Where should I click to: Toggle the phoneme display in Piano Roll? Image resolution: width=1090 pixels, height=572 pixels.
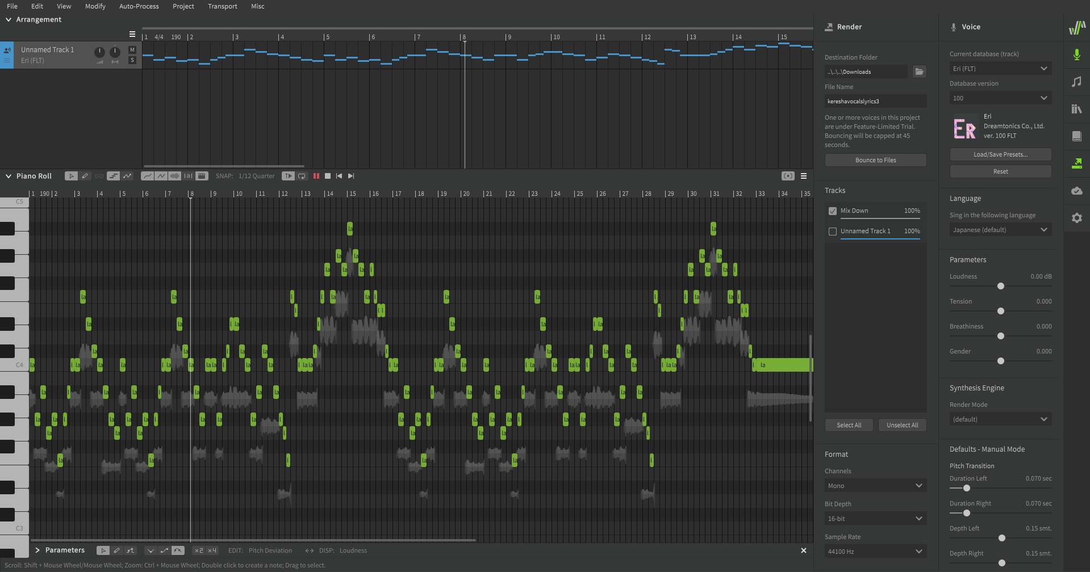point(188,176)
